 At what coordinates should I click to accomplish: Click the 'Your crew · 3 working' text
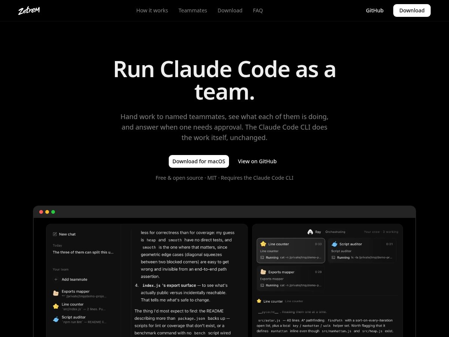[381, 232]
